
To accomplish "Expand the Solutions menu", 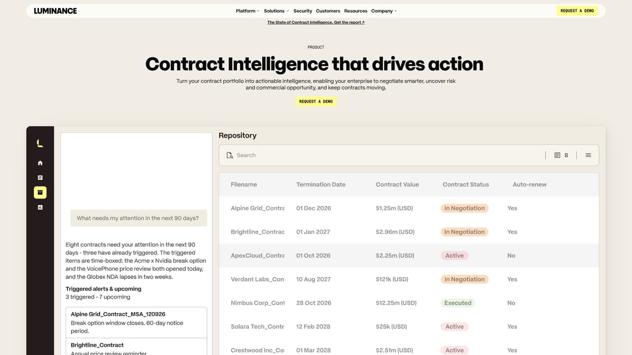I will [x=276, y=11].
